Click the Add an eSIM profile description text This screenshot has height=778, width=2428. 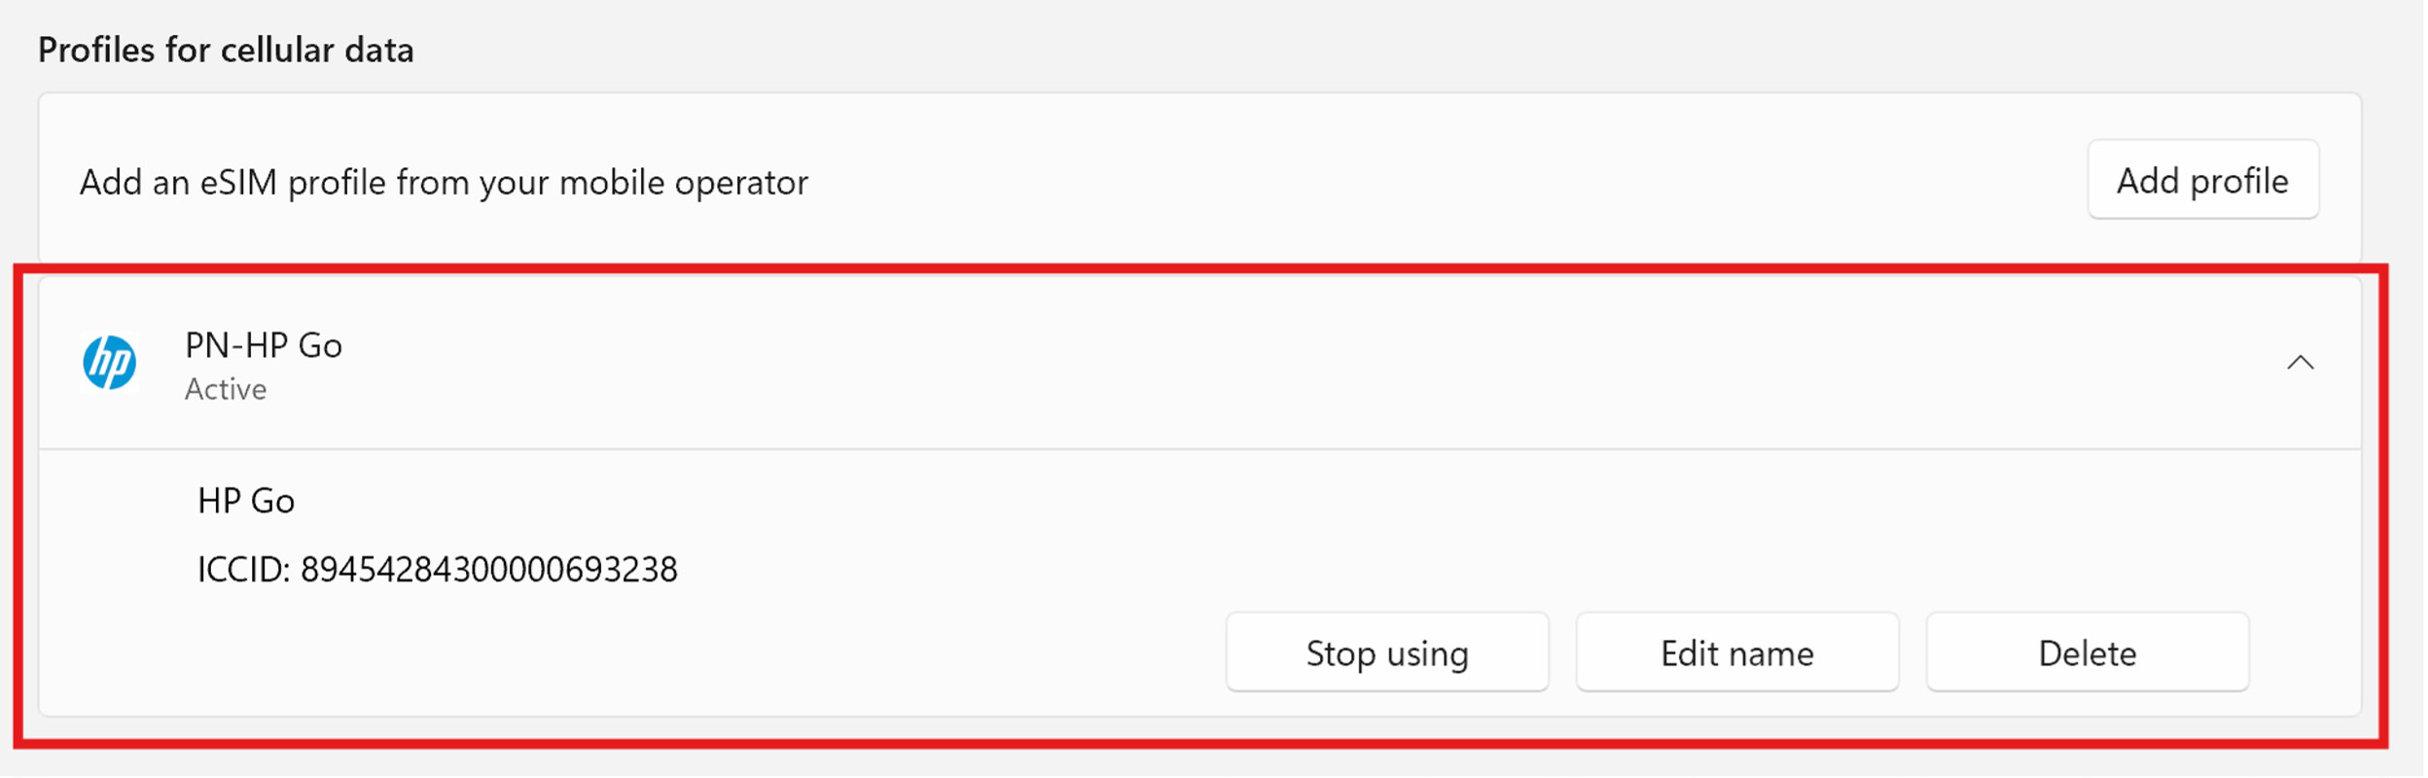click(444, 183)
